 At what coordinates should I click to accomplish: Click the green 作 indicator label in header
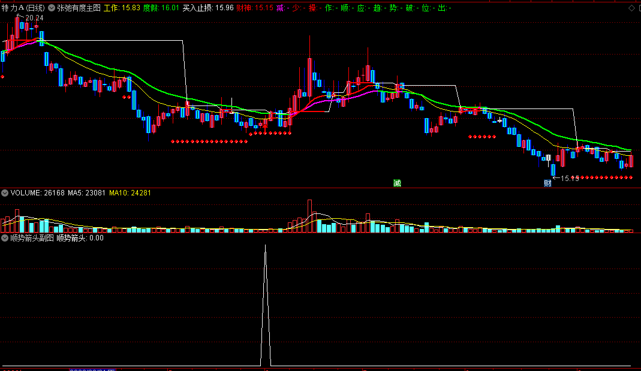coord(331,8)
